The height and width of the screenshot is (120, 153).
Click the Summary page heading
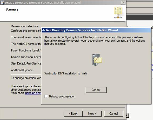[12, 9]
